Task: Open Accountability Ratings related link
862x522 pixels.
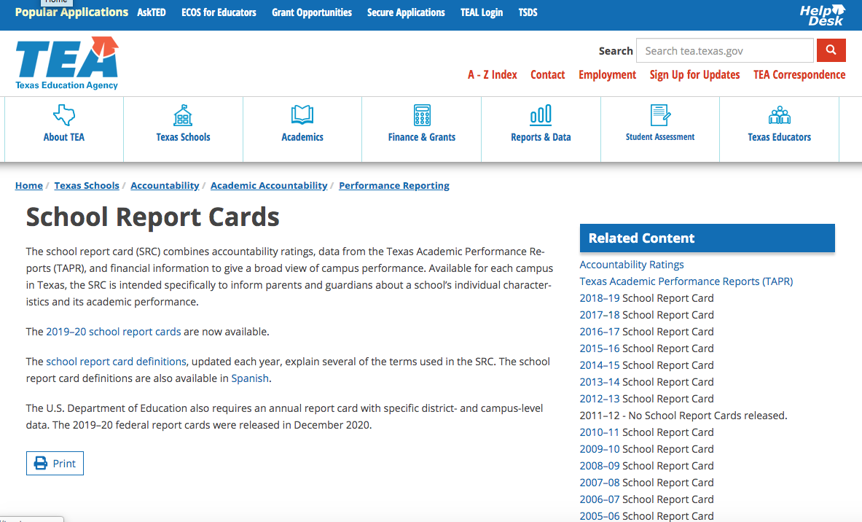Action: tap(631, 265)
